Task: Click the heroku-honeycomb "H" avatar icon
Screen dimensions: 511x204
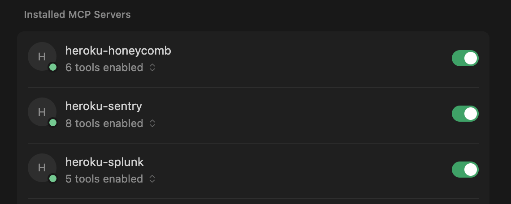Action: (x=42, y=56)
